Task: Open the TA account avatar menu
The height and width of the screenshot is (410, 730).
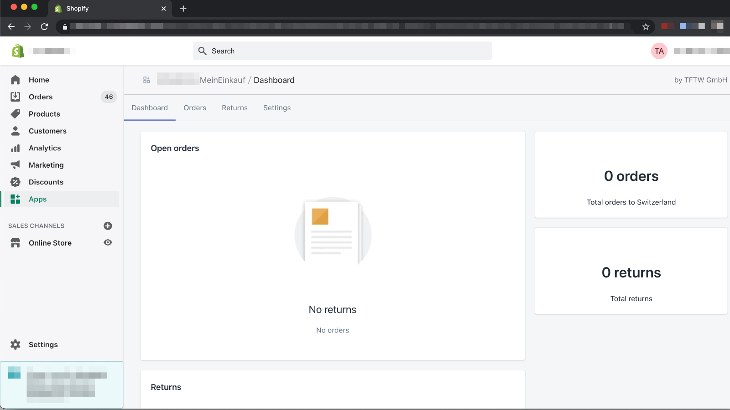Action: click(659, 51)
